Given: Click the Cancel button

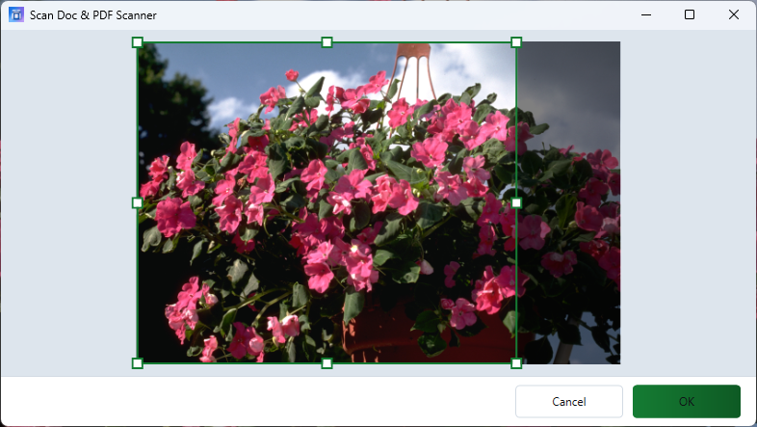Looking at the screenshot, I should 569,401.
